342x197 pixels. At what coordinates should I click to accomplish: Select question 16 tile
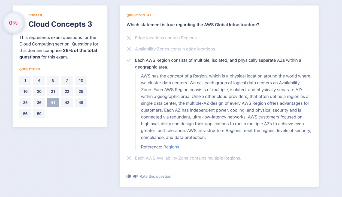click(x=25, y=91)
